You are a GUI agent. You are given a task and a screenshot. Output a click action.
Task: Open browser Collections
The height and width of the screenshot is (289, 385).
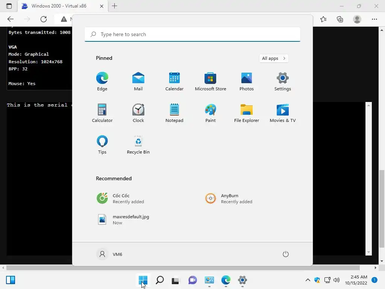point(340,19)
